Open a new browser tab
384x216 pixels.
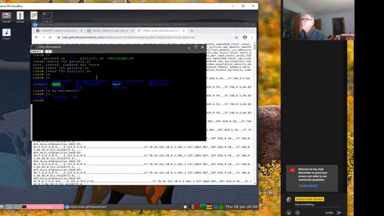192,31
